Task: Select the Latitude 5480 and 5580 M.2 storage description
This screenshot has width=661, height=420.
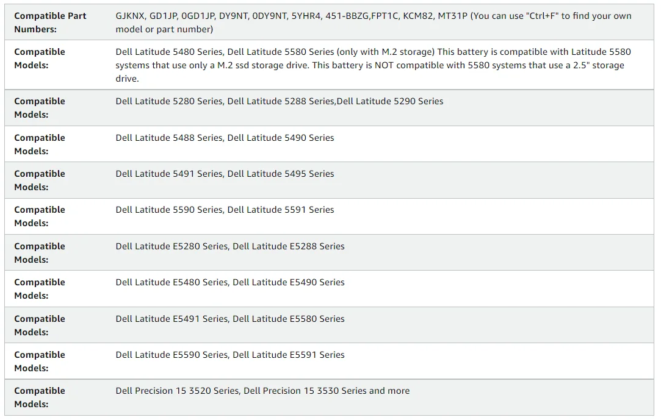Action: click(373, 65)
